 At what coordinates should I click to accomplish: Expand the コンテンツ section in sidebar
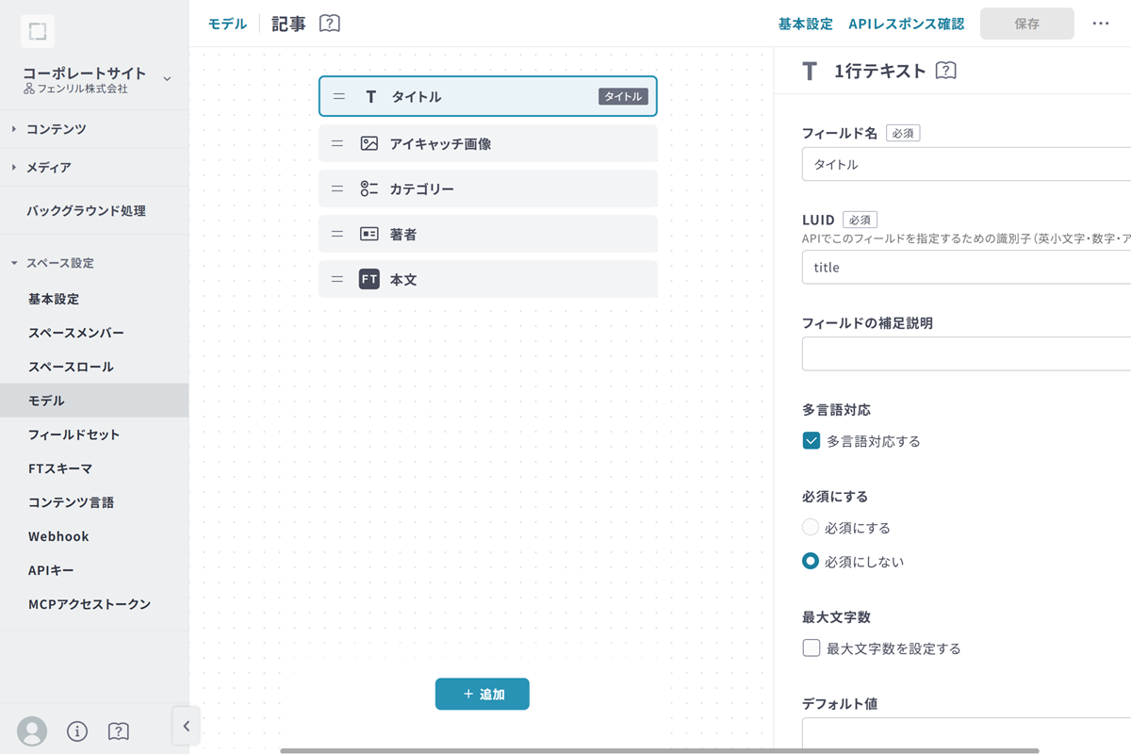(x=57, y=129)
